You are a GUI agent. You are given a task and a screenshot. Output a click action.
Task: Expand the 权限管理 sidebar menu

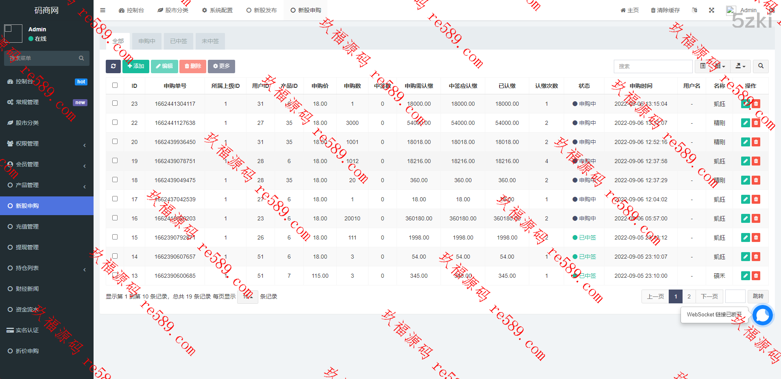47,144
